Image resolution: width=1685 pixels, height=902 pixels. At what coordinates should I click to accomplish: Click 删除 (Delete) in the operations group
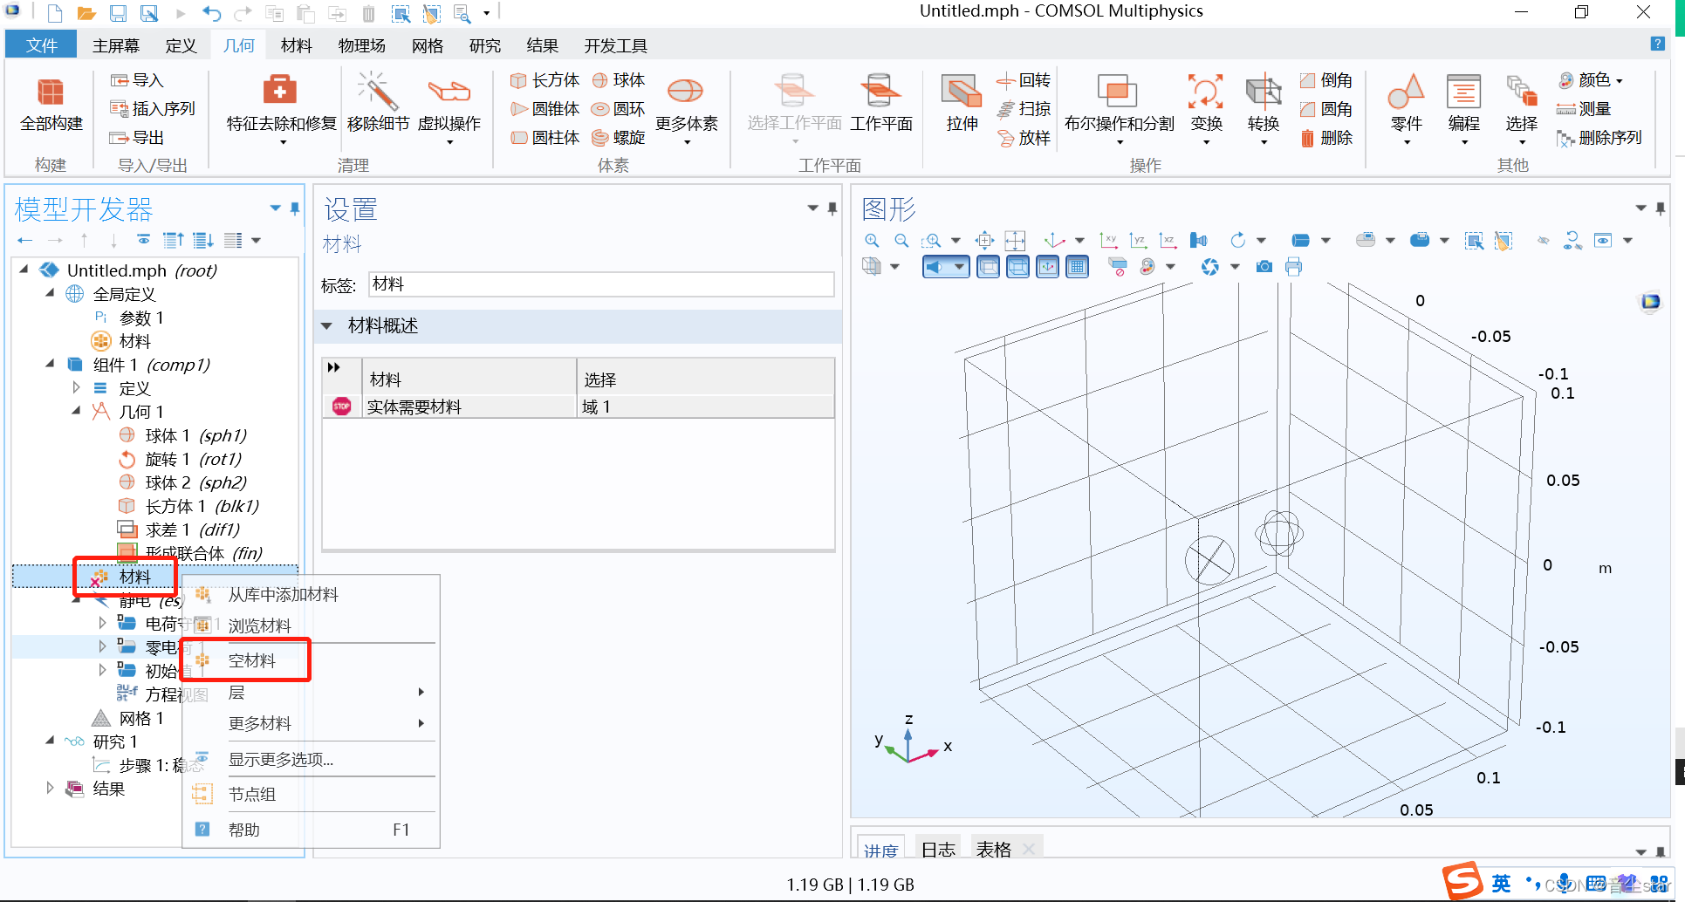1326,138
